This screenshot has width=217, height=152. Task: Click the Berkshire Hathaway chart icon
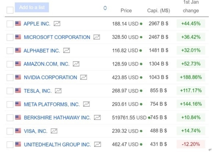97,118
